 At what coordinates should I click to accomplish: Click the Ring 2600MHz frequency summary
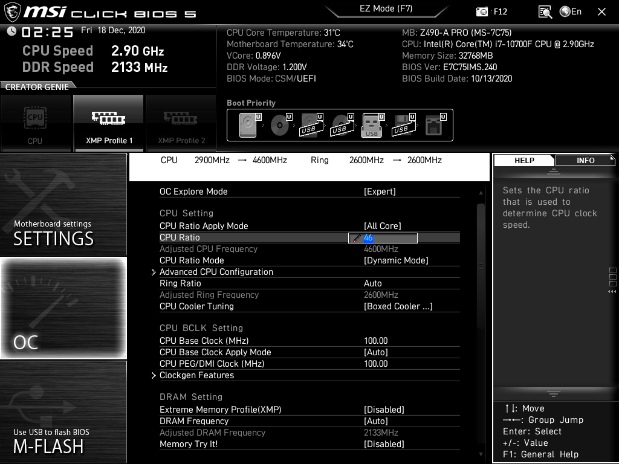click(x=376, y=160)
